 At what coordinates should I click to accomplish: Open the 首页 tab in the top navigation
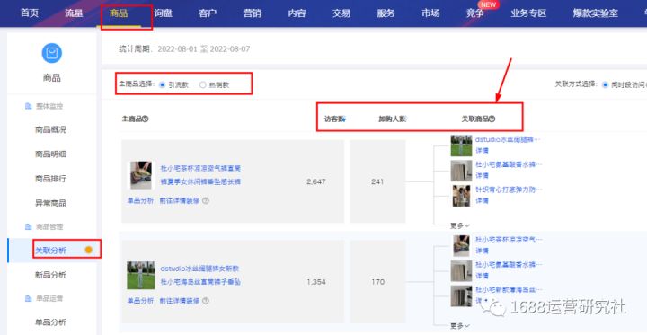click(x=30, y=13)
